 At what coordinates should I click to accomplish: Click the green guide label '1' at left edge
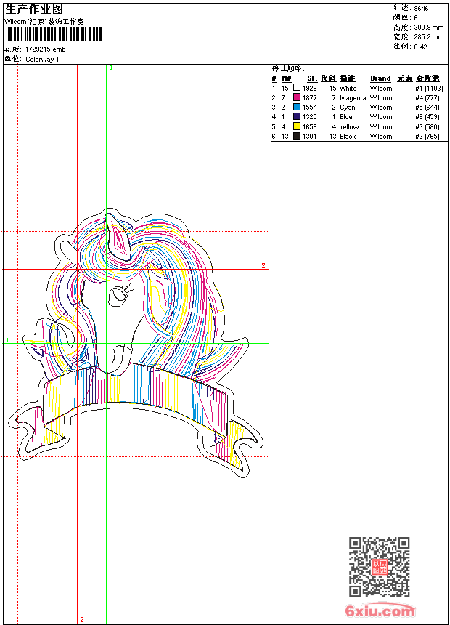click(7, 340)
